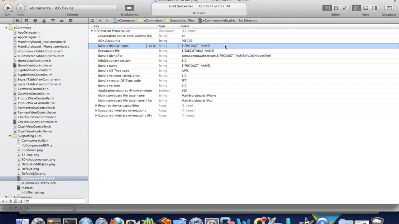Select InfoPlist.strings file
Viewport: 399px width, 224px height.
click(33, 192)
